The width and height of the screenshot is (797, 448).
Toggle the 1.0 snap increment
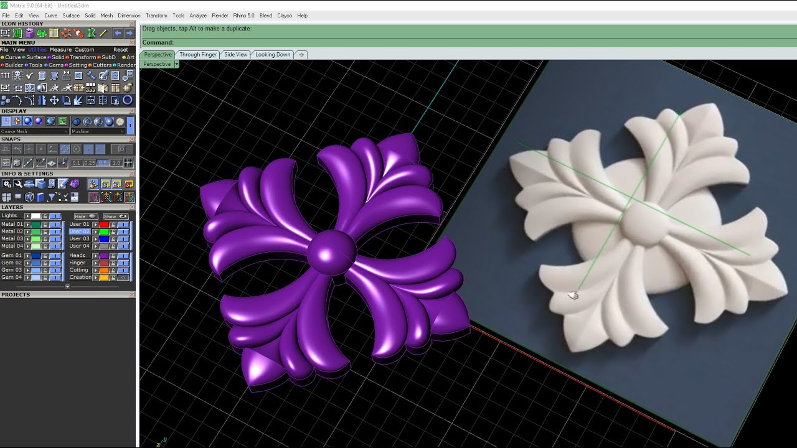(x=116, y=163)
